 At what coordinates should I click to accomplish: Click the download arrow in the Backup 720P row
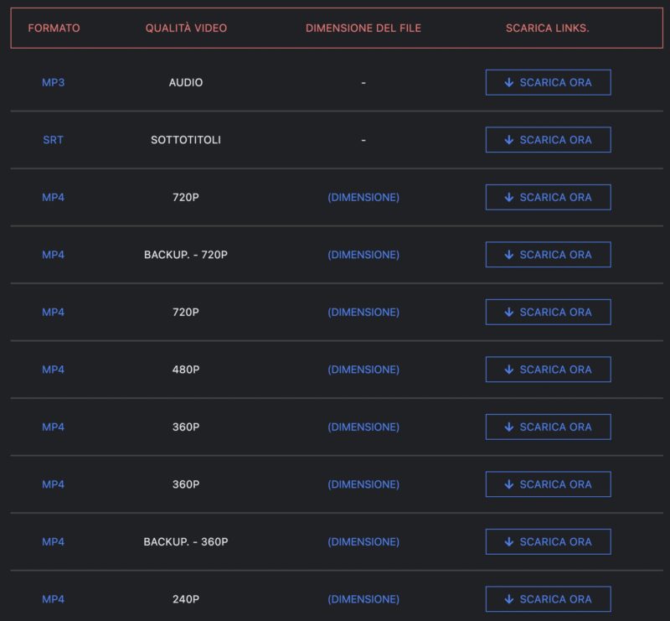point(508,255)
